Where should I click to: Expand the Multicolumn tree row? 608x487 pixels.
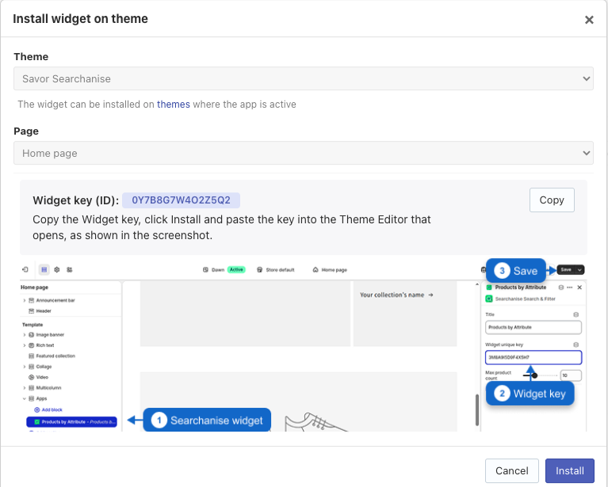[25, 388]
